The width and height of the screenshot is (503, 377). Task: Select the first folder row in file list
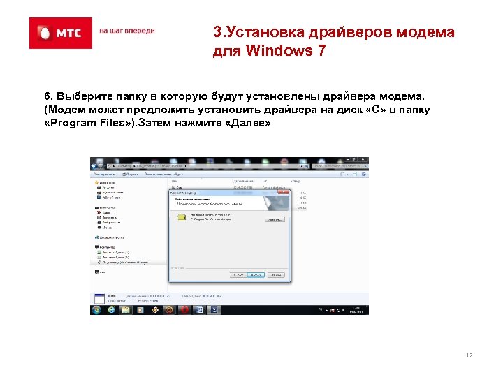pos(228,188)
